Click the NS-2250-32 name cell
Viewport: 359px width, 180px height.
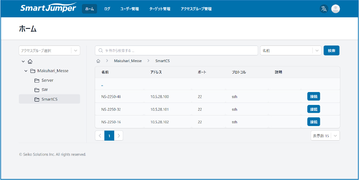111,109
